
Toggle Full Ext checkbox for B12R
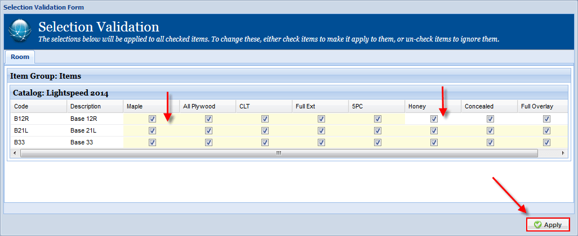[322, 119]
